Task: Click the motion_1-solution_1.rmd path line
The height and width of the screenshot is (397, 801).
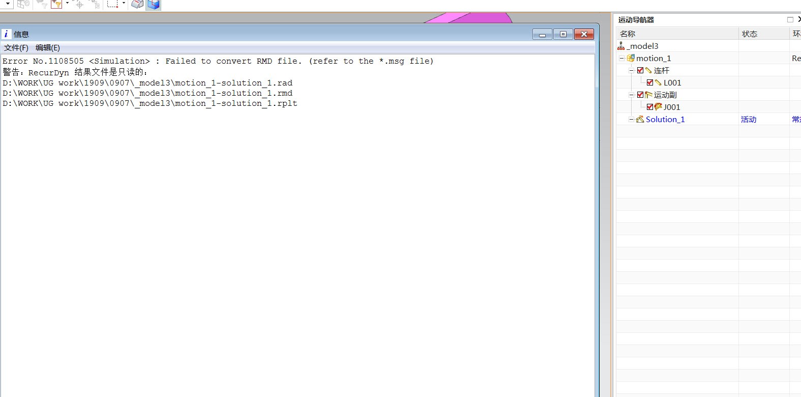Action: point(147,93)
